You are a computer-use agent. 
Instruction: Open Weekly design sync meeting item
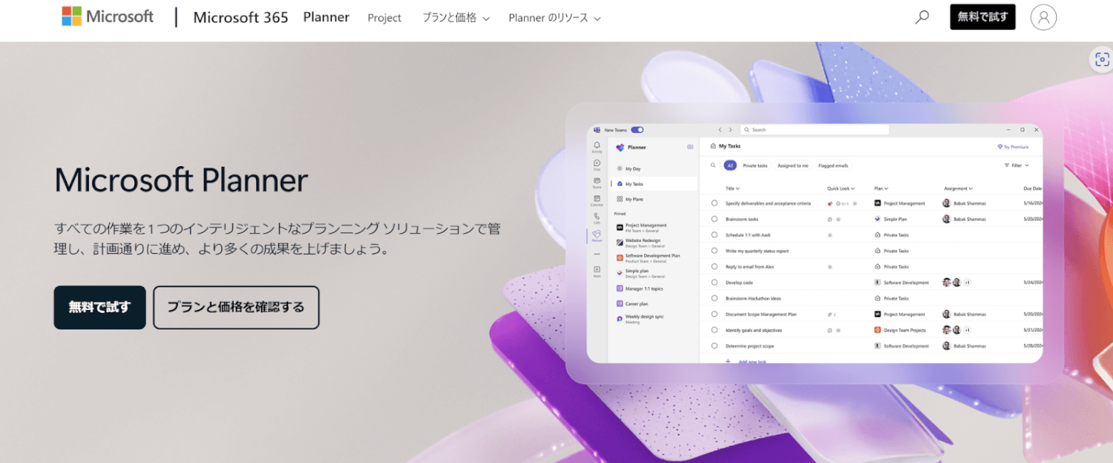click(x=642, y=319)
